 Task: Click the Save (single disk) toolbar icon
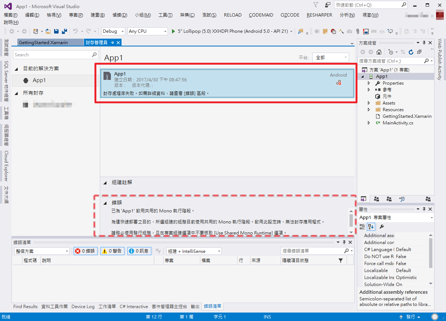[56, 31]
